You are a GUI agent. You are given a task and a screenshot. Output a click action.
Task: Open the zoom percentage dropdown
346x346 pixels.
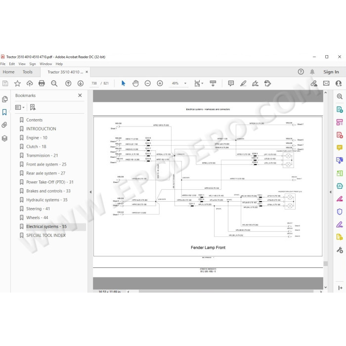tap(185, 84)
